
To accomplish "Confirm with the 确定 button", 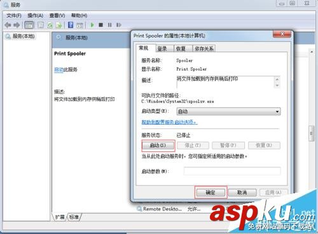I will click(x=211, y=193).
